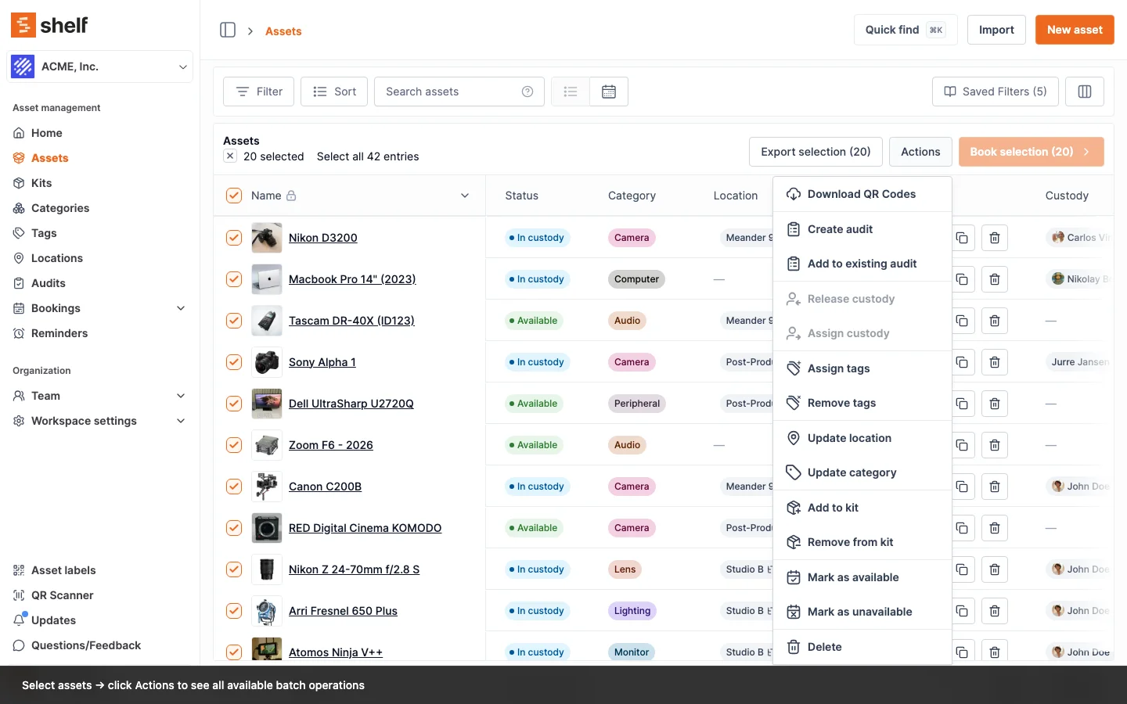The width and height of the screenshot is (1127, 704).
Task: Toggle the select-all checkbox in header
Action: click(234, 196)
